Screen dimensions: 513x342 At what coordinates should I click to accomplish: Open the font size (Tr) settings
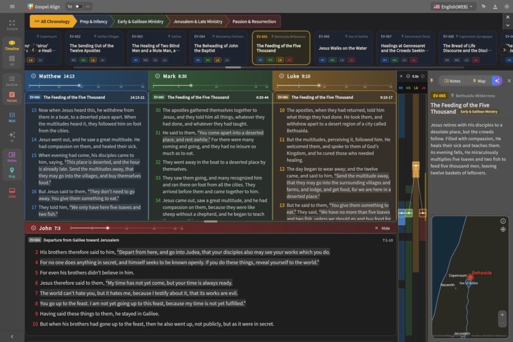tap(484, 6)
